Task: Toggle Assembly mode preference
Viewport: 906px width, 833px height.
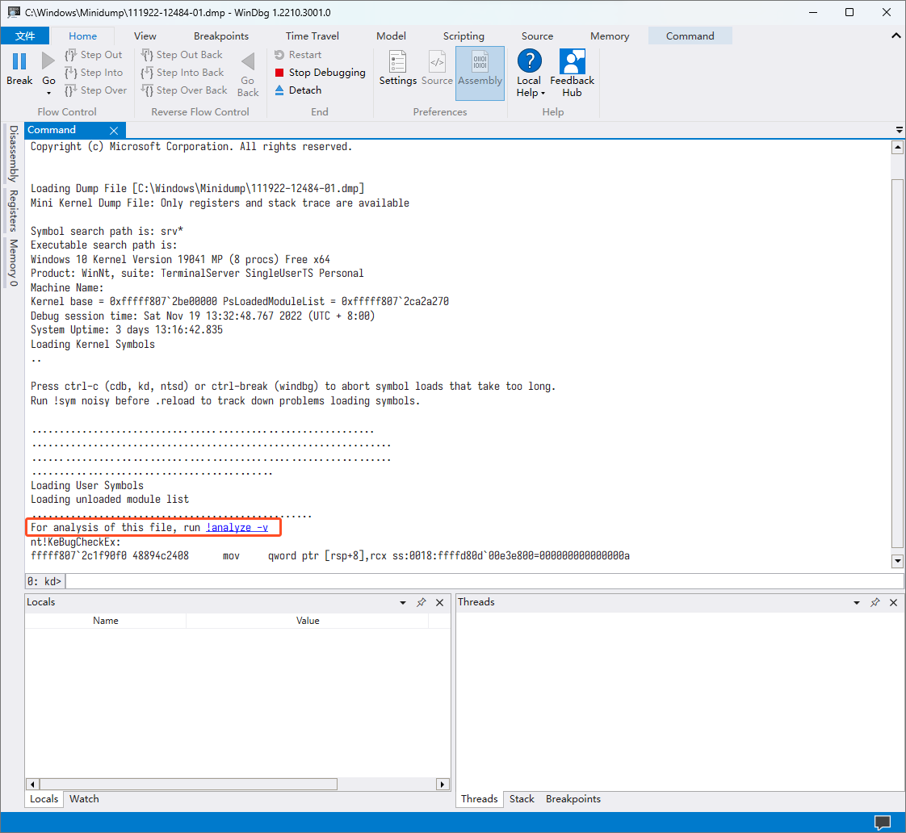Action: pos(480,63)
